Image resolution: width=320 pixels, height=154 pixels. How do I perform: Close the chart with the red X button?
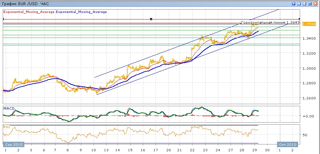[x=315, y=3]
